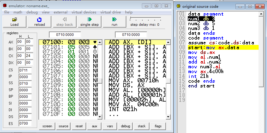Select memory row 0710F
The width and height of the screenshot is (267, 133).
tap(68, 114)
